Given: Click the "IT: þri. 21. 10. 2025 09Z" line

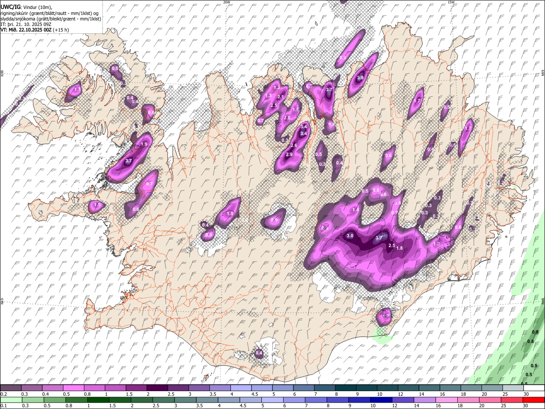Looking at the screenshot, I should 26,24.
